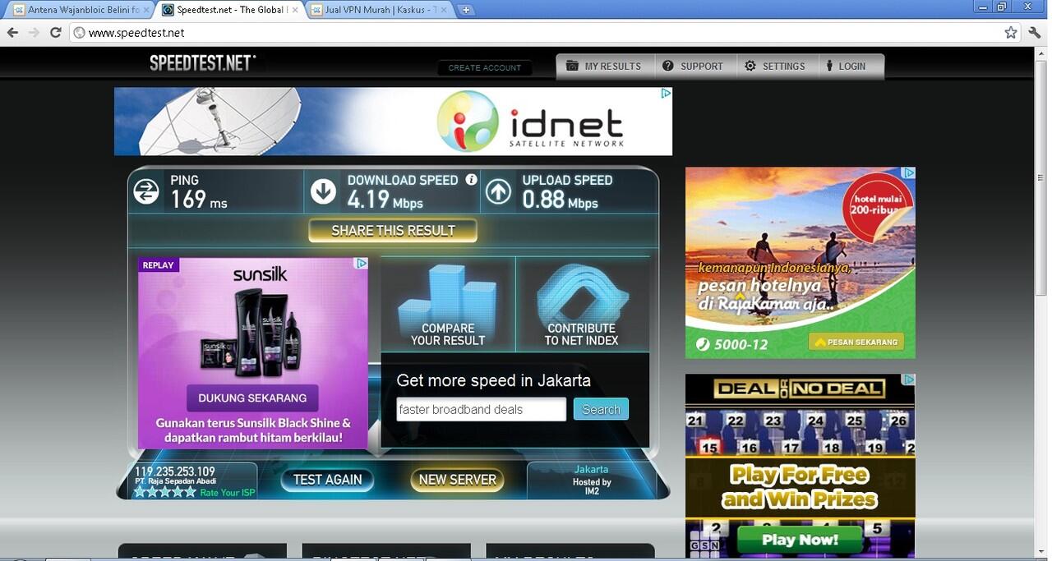1052x561 pixels.
Task: Click the upload arrow icon
Action: [499, 191]
